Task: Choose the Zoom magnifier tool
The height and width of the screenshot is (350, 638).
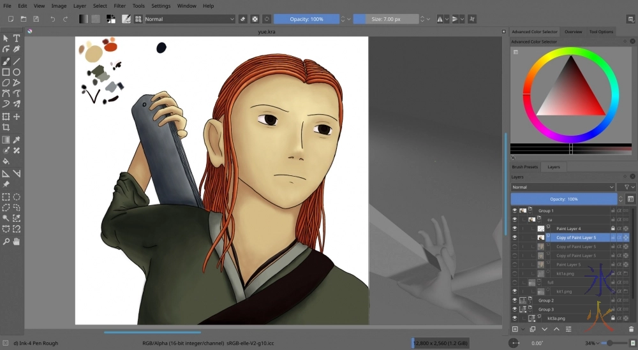Action: (6, 242)
